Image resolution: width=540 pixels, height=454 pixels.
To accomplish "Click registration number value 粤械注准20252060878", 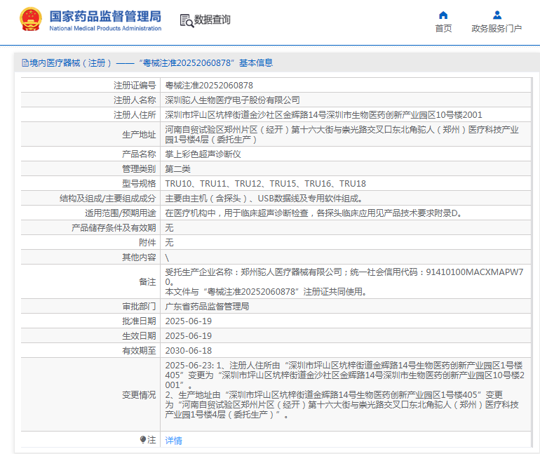I will tap(209, 85).
